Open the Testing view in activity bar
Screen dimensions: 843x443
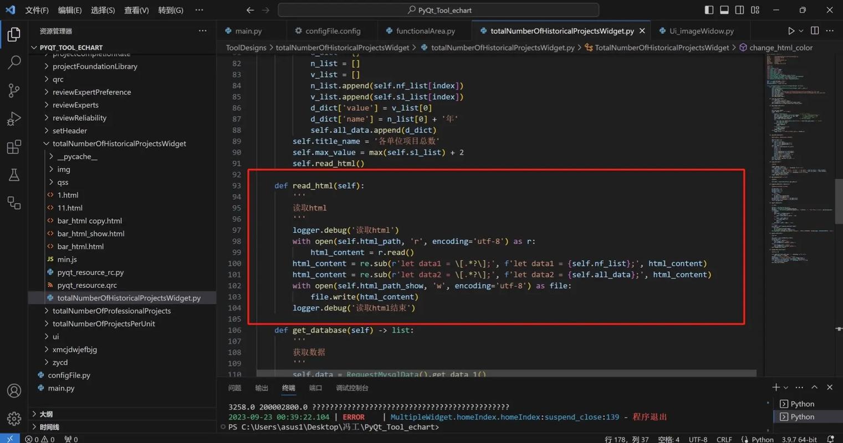14,175
